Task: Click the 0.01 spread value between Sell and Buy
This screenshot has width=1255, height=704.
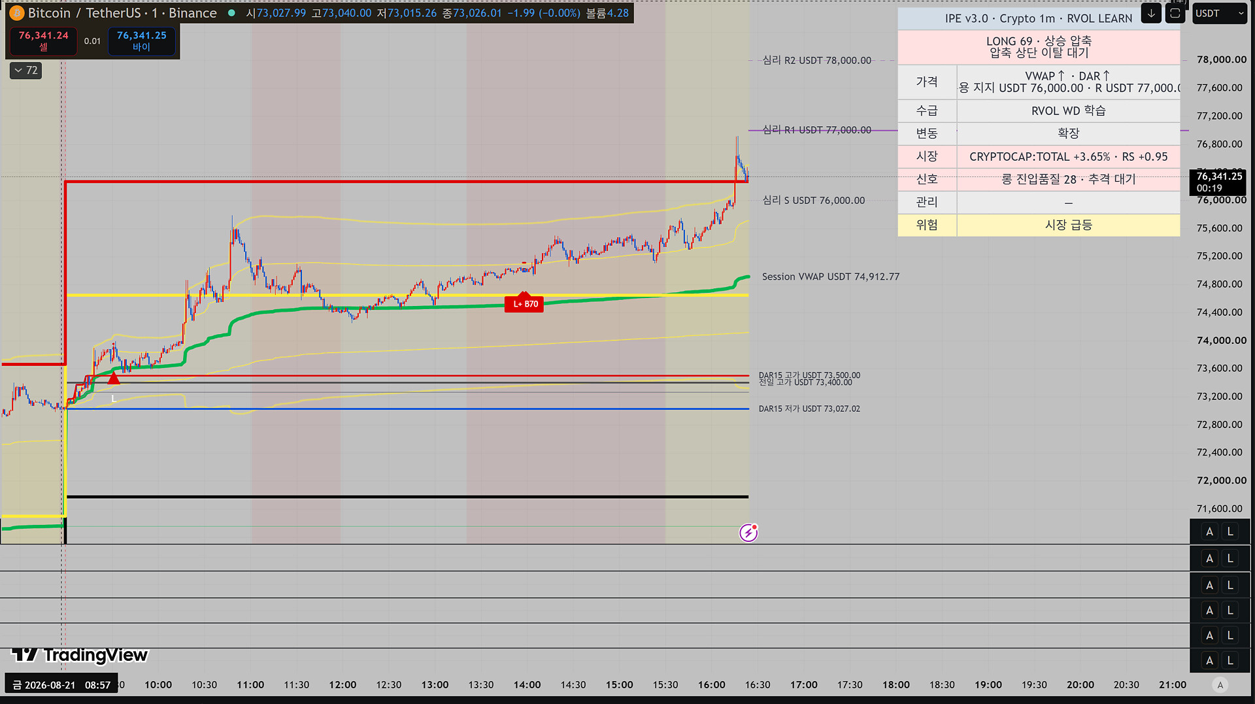Action: (x=92, y=41)
